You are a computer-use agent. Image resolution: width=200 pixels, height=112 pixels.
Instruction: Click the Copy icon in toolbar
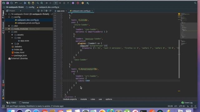pos(29,3)
